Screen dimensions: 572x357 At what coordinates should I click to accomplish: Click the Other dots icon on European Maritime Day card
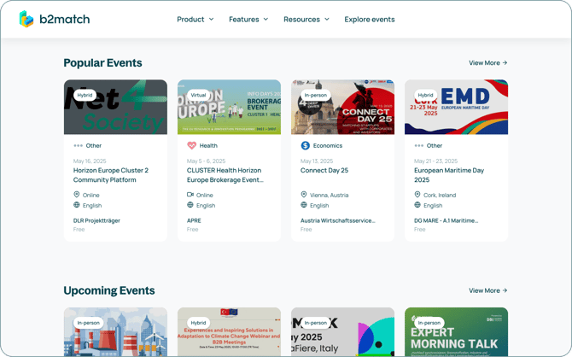(x=419, y=146)
